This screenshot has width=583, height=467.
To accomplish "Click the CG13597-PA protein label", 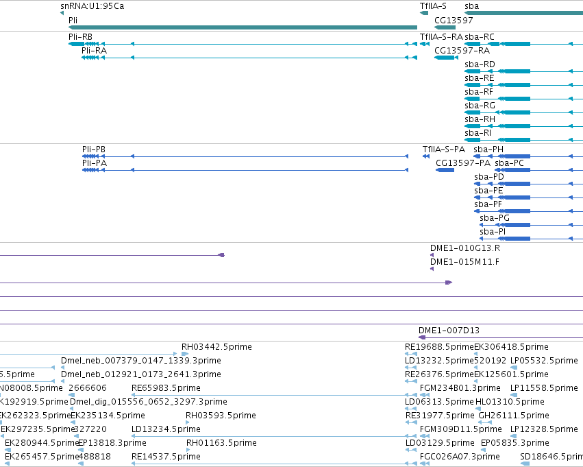I will pos(463,163).
